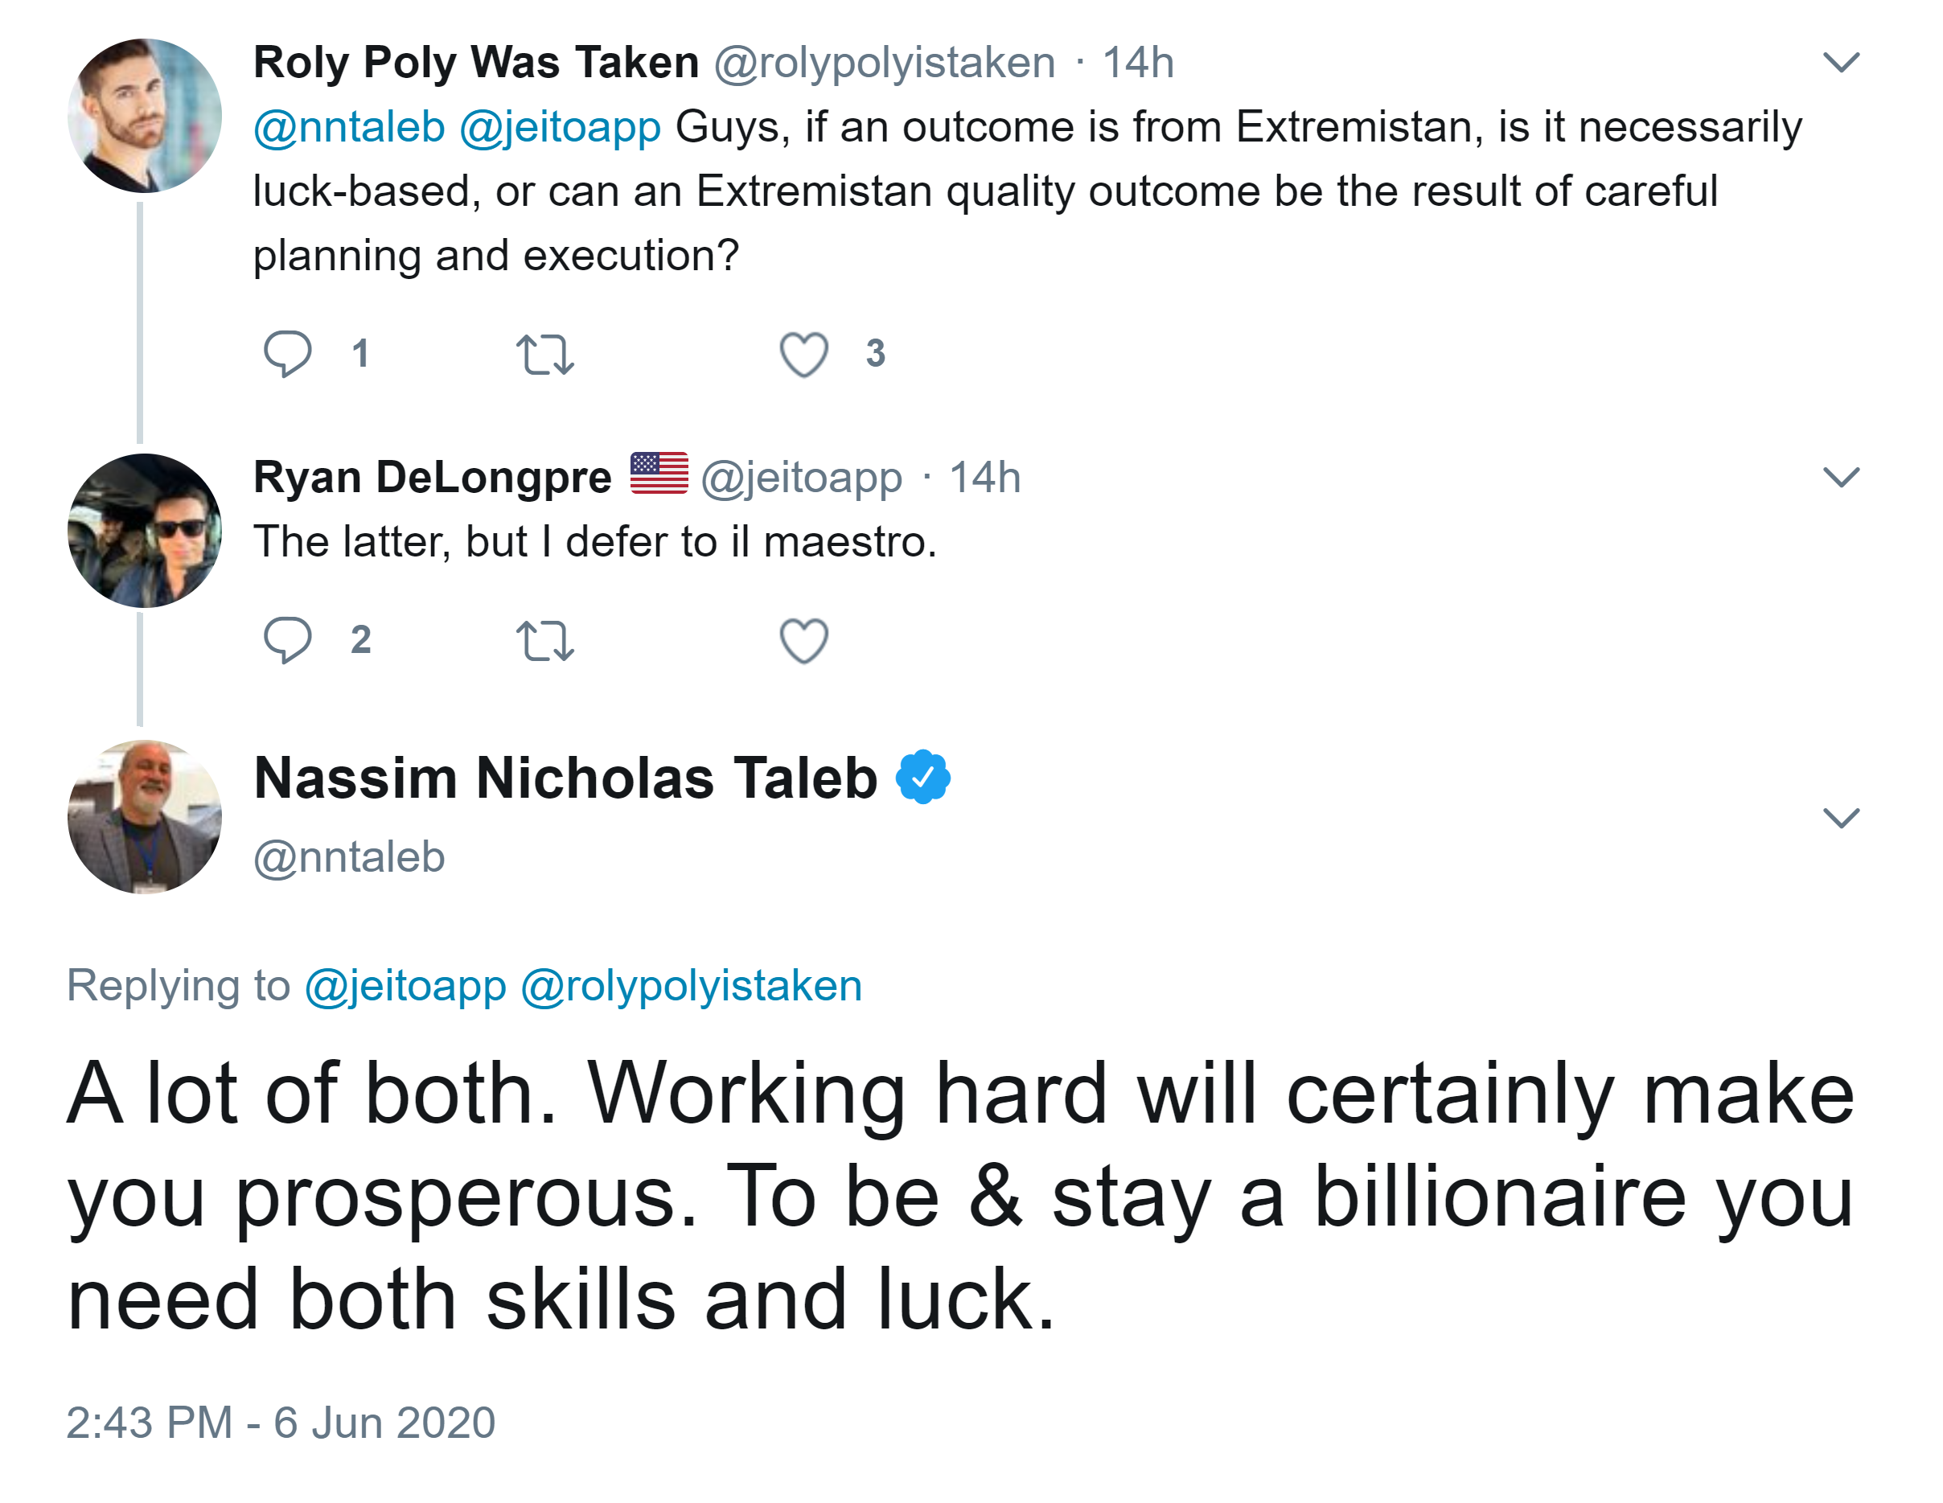Open Ryan DeLongpre's profile picture
The width and height of the screenshot is (1943, 1503).
point(144,531)
